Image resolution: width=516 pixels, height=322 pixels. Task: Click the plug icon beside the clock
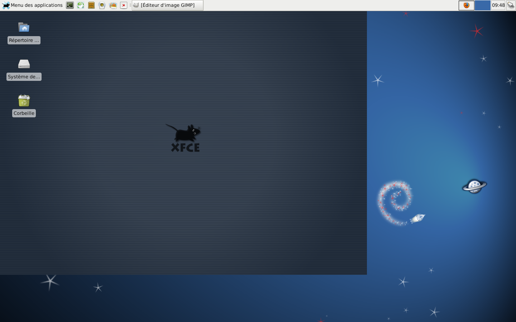(x=511, y=5)
